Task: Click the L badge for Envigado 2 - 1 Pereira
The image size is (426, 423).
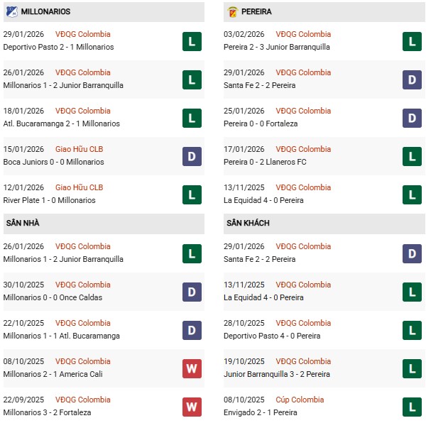Action: pyautogui.click(x=412, y=407)
